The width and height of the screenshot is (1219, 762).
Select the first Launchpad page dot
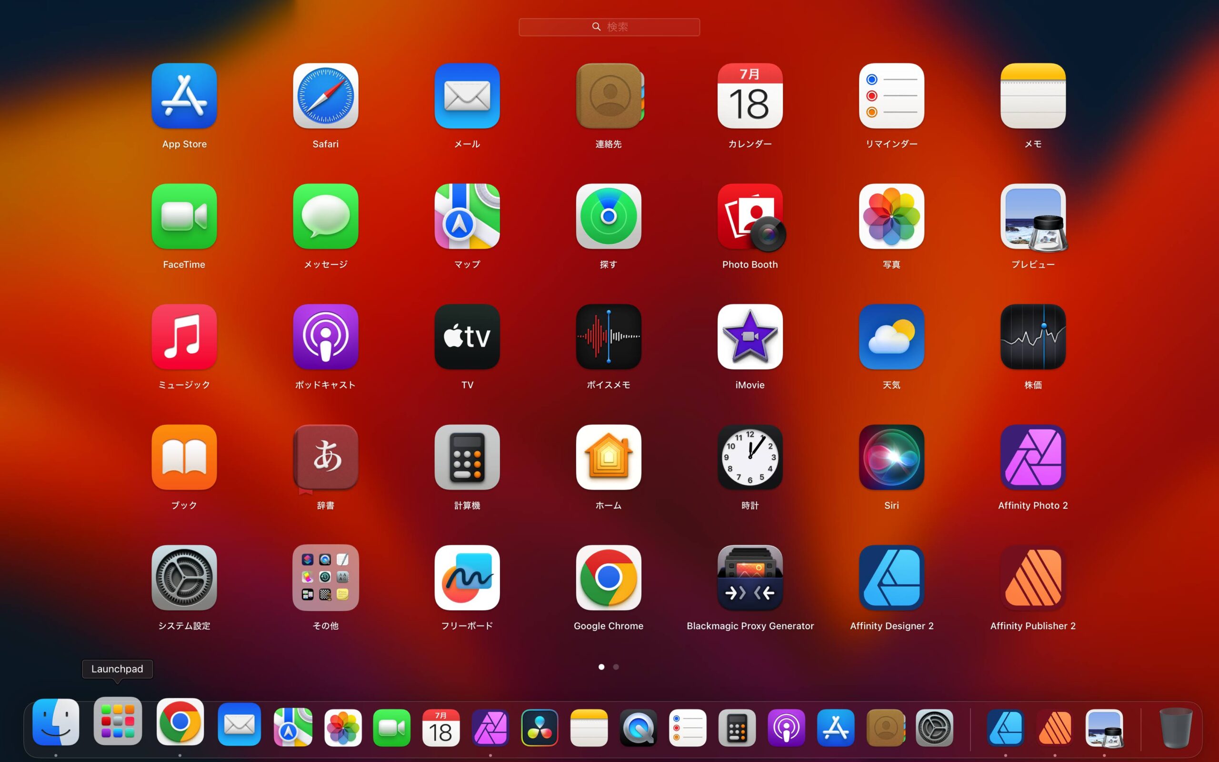coord(601,667)
